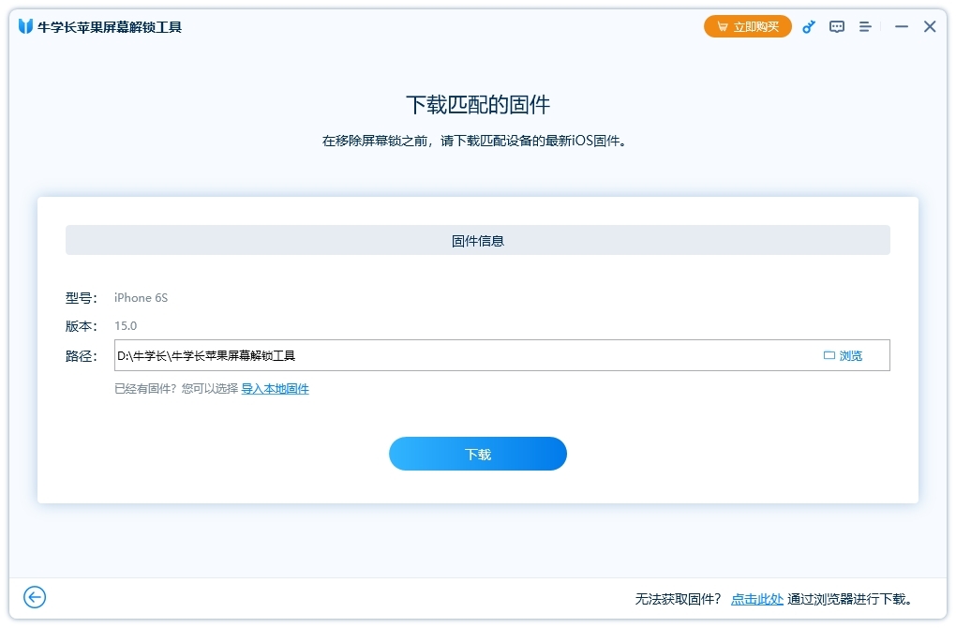The width and height of the screenshot is (956, 628).
Task: Open the hamburger menu in the title bar
Action: pos(864,26)
